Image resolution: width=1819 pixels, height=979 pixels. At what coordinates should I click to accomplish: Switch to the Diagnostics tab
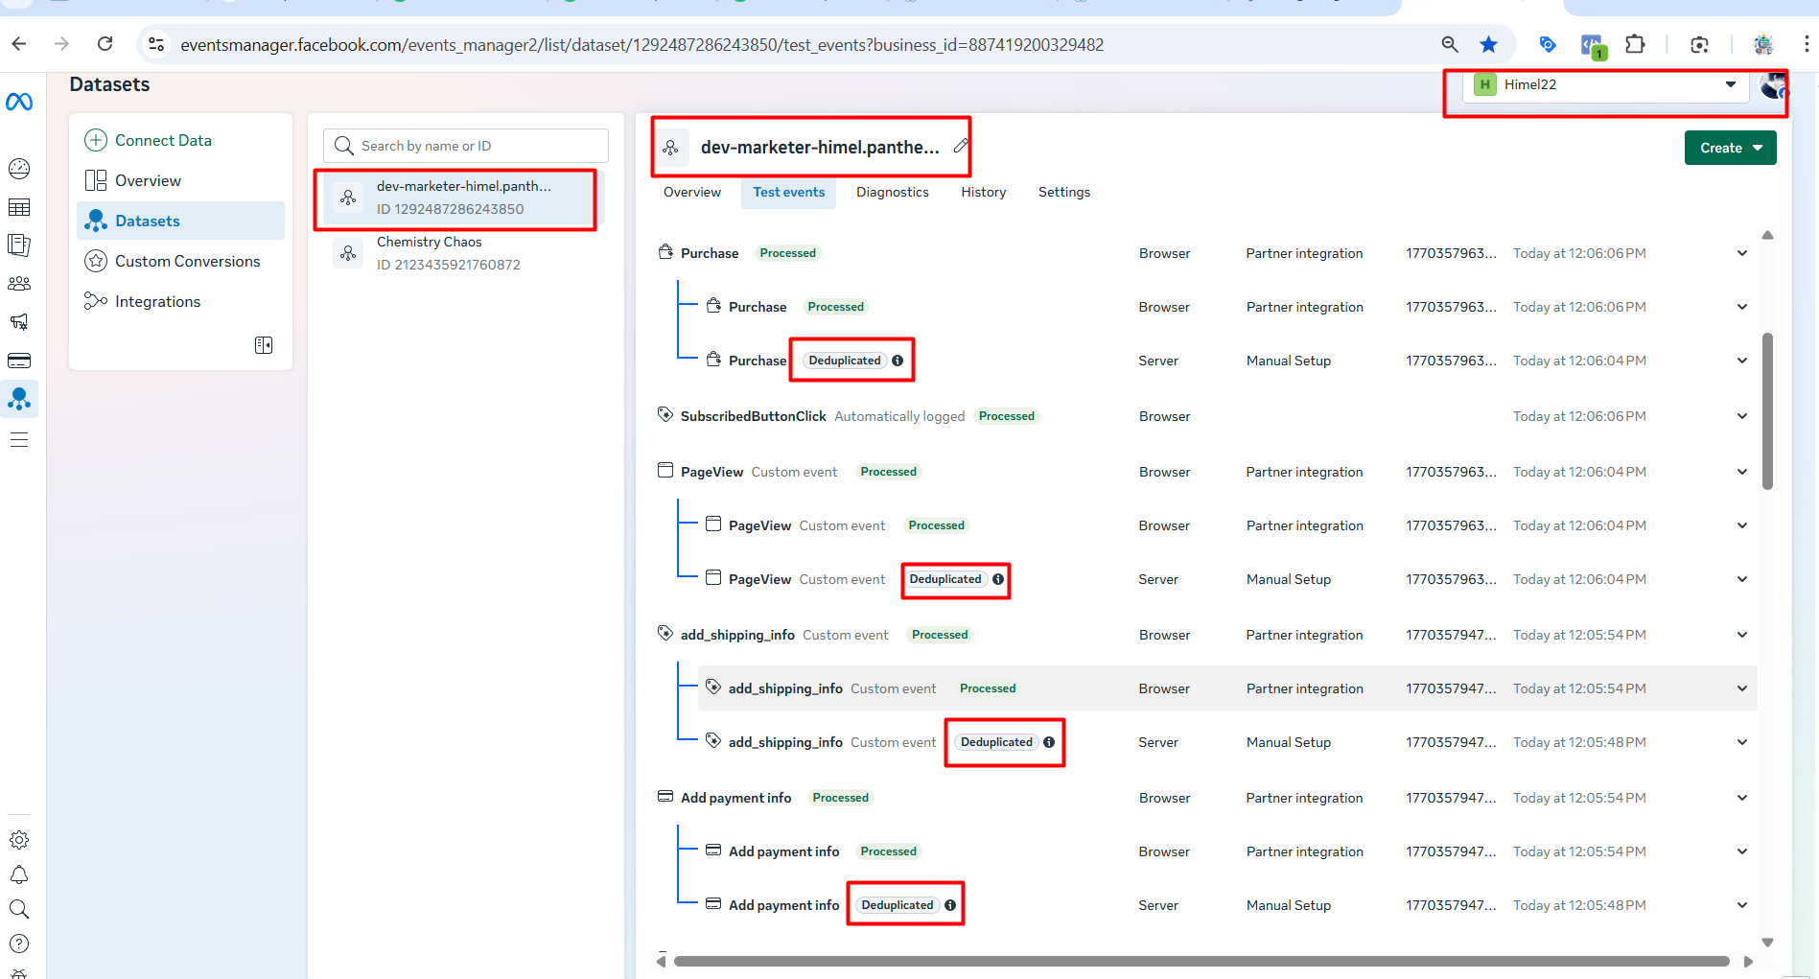pyautogui.click(x=892, y=192)
